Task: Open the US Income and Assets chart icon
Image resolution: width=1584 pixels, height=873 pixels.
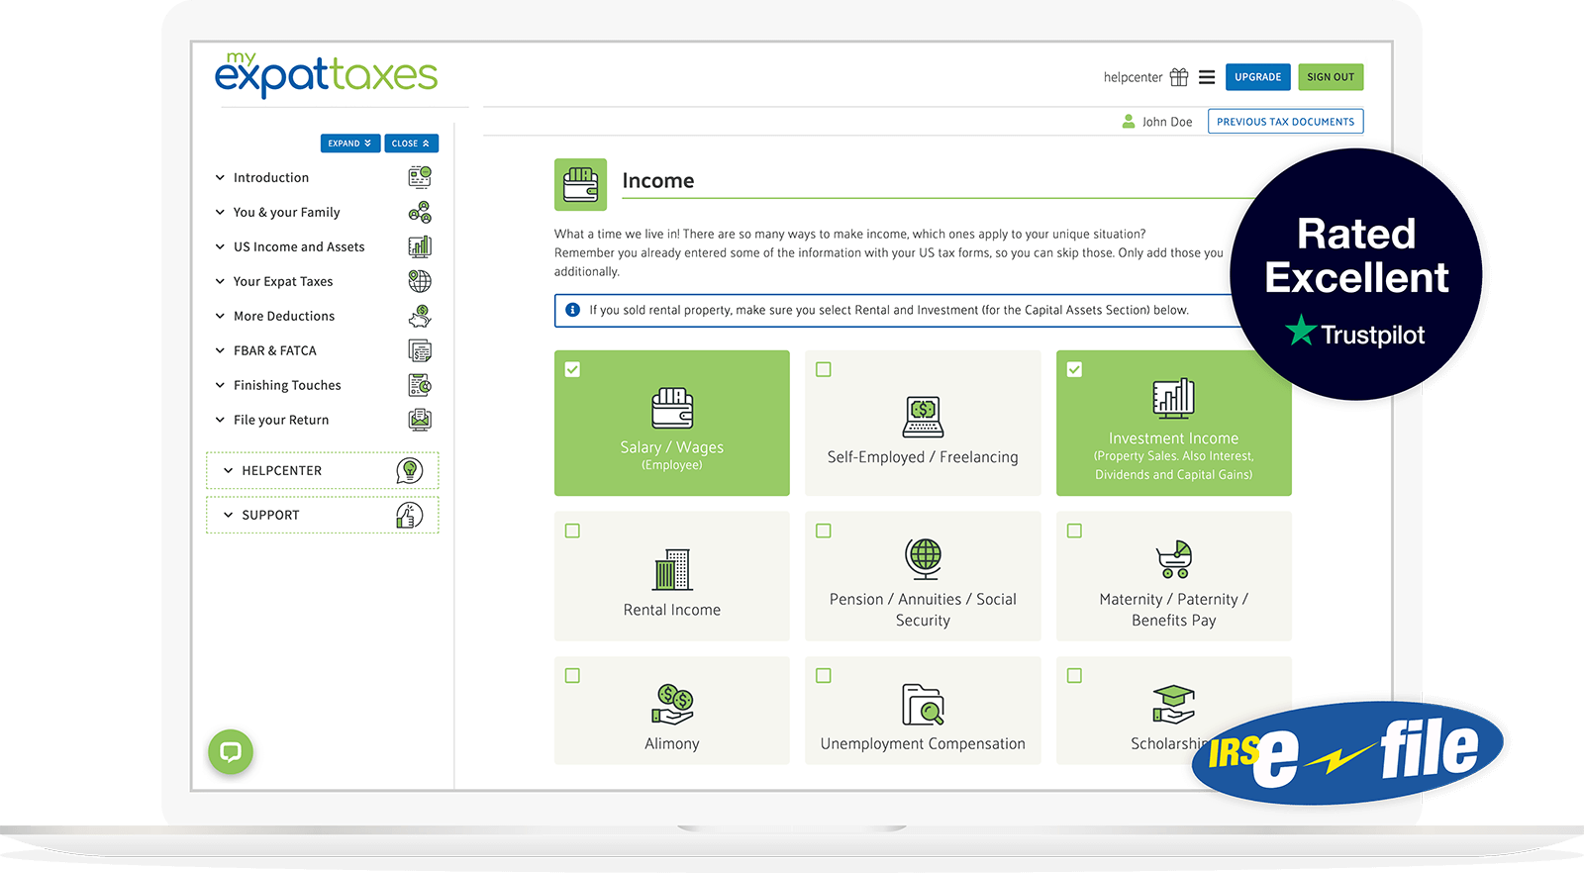Action: click(420, 246)
